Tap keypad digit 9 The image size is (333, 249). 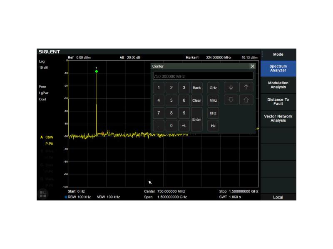point(184,113)
